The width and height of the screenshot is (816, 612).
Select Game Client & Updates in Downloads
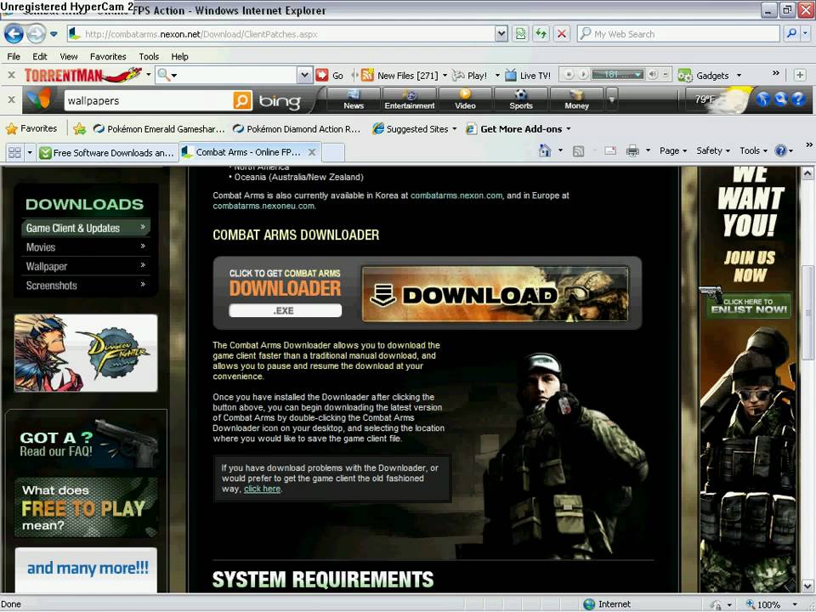[x=86, y=228]
